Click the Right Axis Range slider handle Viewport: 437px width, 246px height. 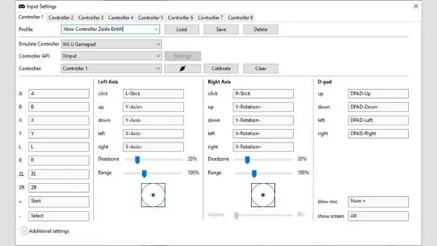[254, 173]
